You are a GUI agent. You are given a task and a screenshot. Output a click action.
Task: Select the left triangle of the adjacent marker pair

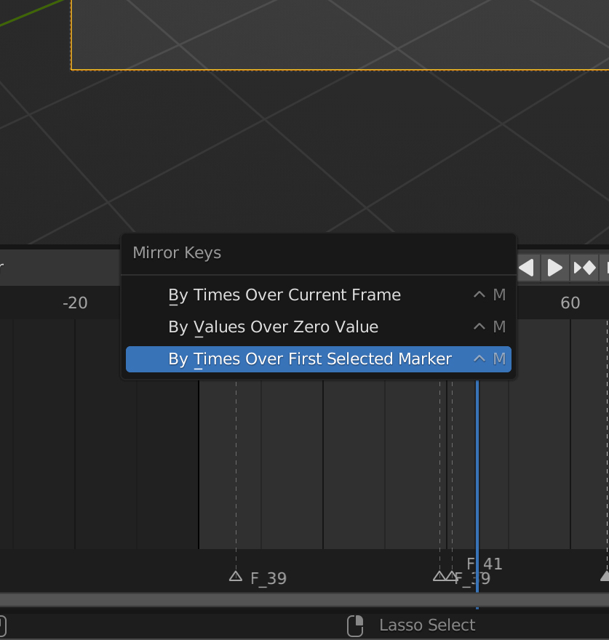[439, 576]
